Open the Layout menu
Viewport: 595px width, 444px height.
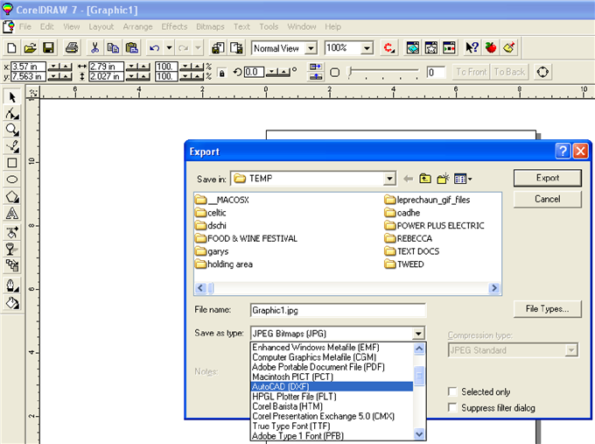click(x=101, y=26)
